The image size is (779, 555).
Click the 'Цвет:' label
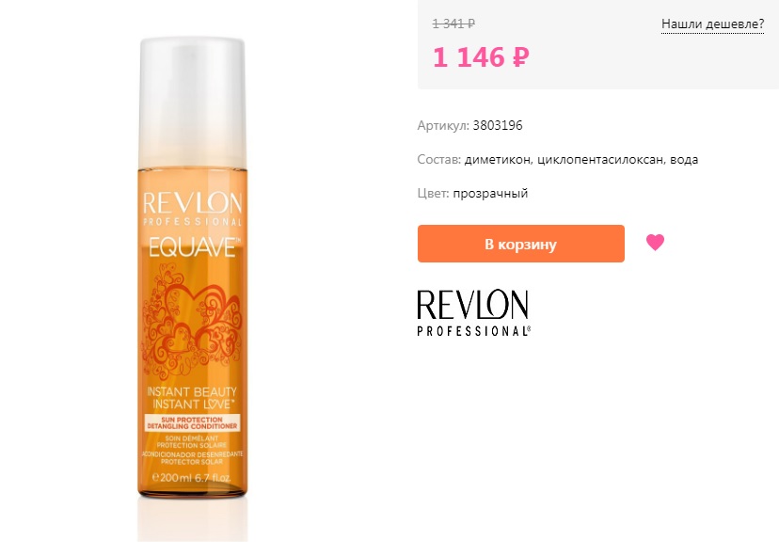433,193
